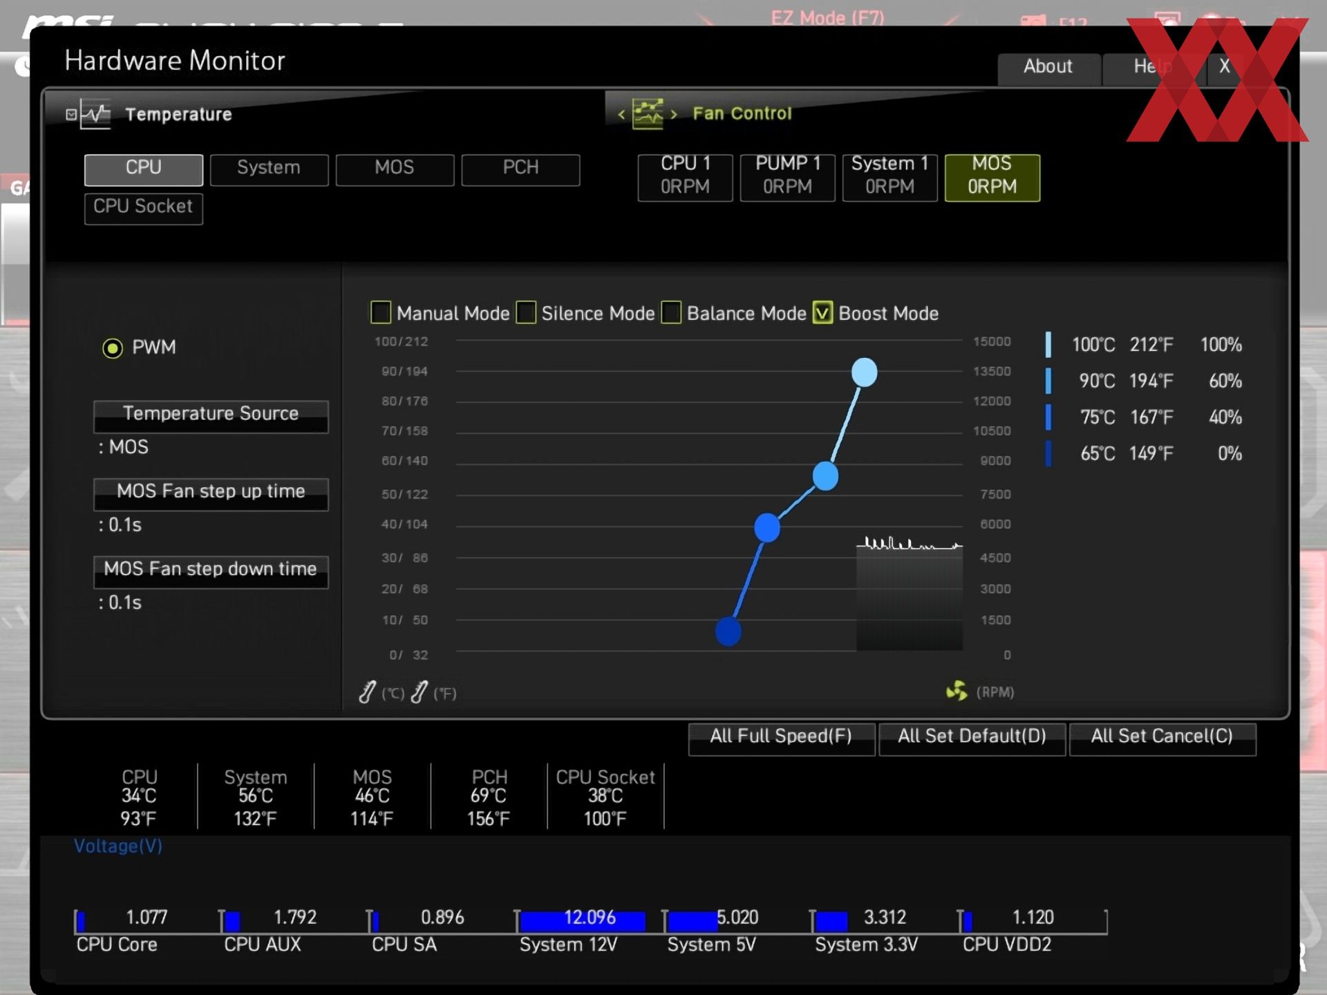Open the Help tab
1327x995 pixels.
1153,68
